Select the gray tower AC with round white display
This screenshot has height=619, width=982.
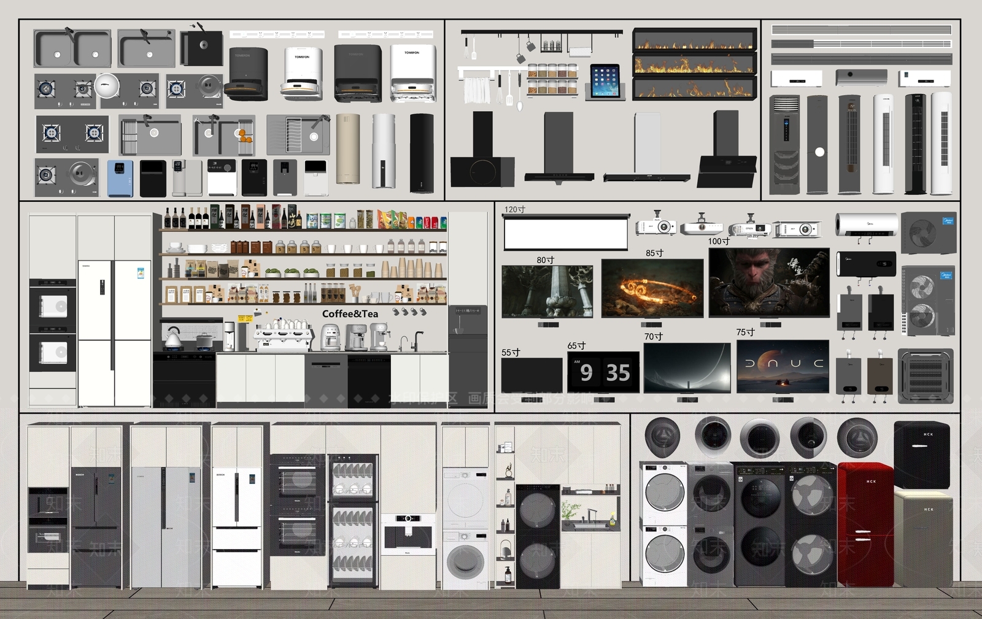(818, 145)
